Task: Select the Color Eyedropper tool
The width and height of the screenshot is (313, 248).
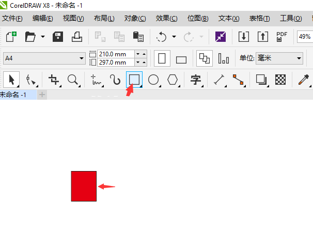Action: point(304,80)
